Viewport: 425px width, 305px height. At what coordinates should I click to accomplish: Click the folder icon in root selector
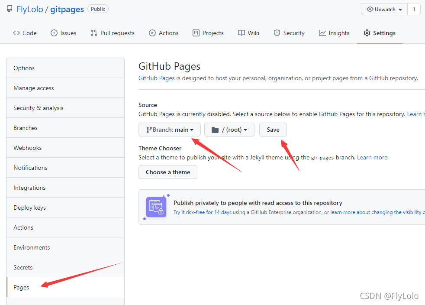point(215,130)
